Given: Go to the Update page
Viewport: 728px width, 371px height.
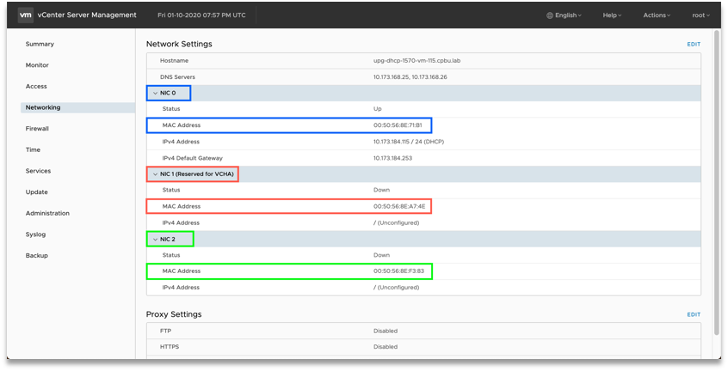Looking at the screenshot, I should (x=37, y=192).
